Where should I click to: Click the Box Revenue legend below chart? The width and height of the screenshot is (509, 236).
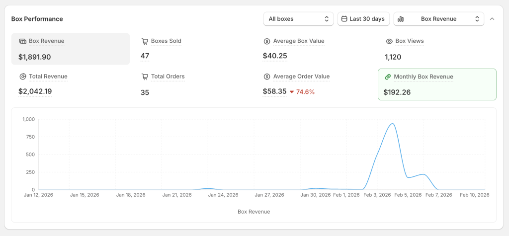pos(254,212)
